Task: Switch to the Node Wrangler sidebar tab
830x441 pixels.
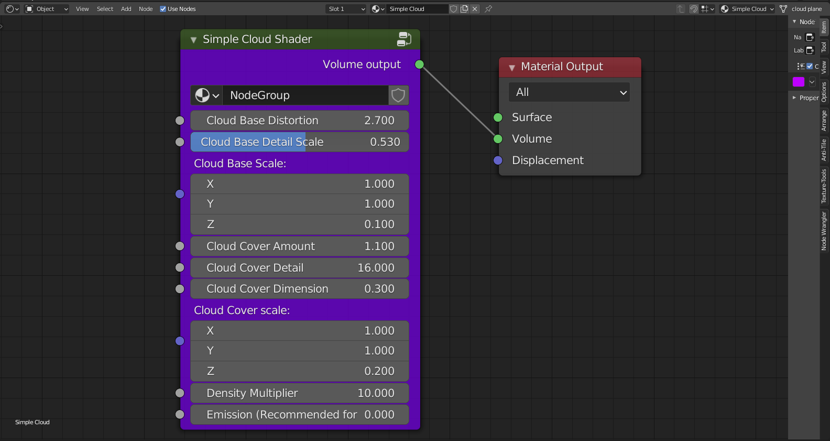Action: coord(824,231)
